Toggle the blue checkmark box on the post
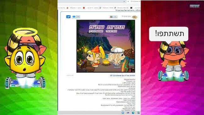 (x=68, y=17)
